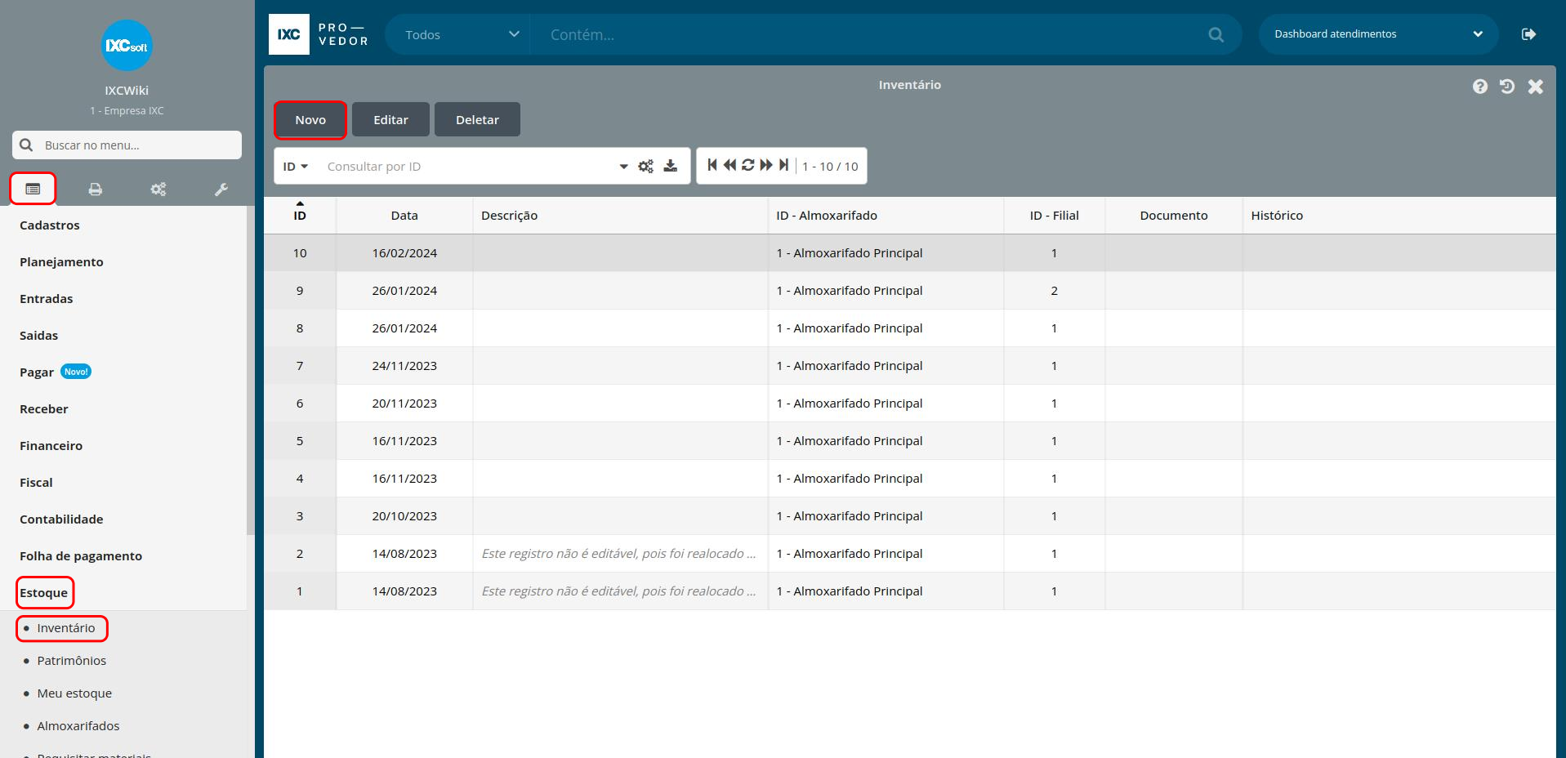Close the Inventário window
Viewport: 1566px width, 758px height.
(x=1536, y=87)
